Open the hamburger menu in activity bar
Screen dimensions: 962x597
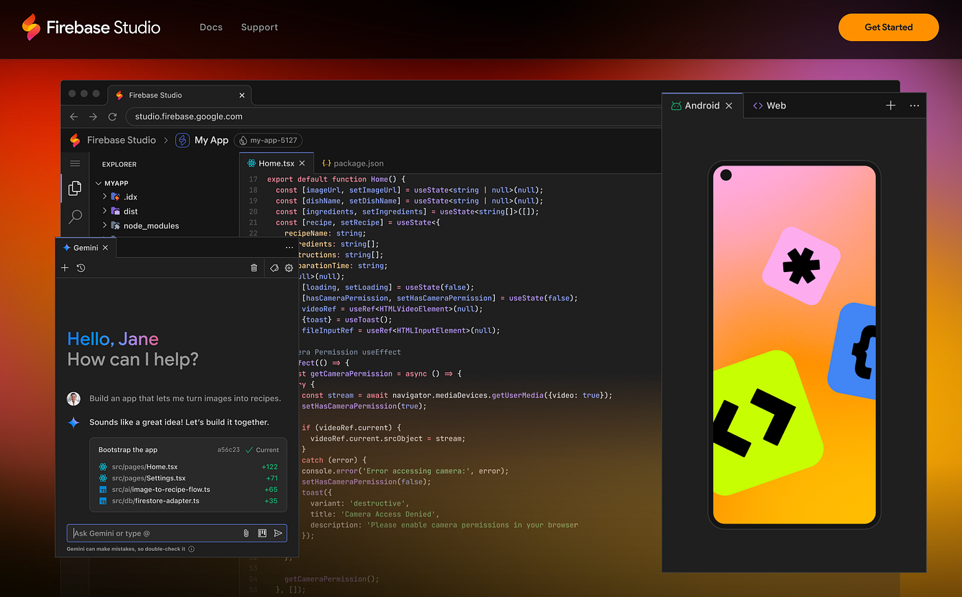(75, 164)
